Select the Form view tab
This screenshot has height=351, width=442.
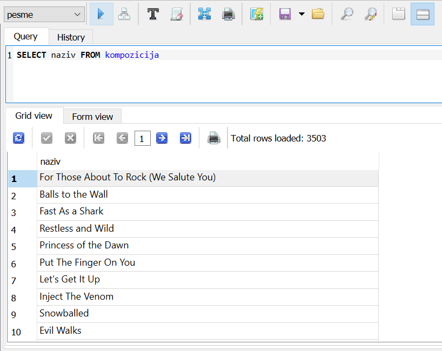[x=92, y=117]
